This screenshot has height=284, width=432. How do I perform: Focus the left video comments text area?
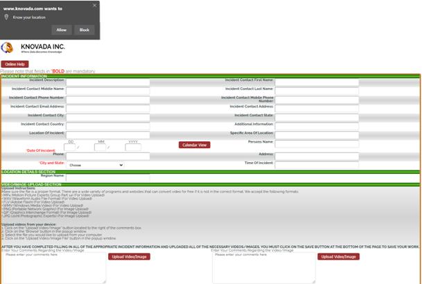[x=53, y=268]
